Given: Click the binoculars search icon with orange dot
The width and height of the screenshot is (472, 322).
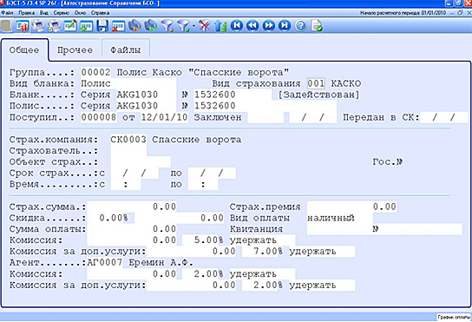Looking at the screenshot, I should click(134, 26).
